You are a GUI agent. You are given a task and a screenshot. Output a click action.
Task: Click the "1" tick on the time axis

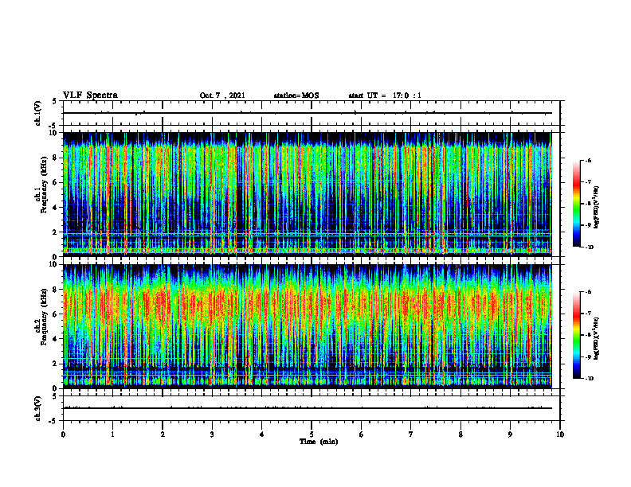coord(113,434)
